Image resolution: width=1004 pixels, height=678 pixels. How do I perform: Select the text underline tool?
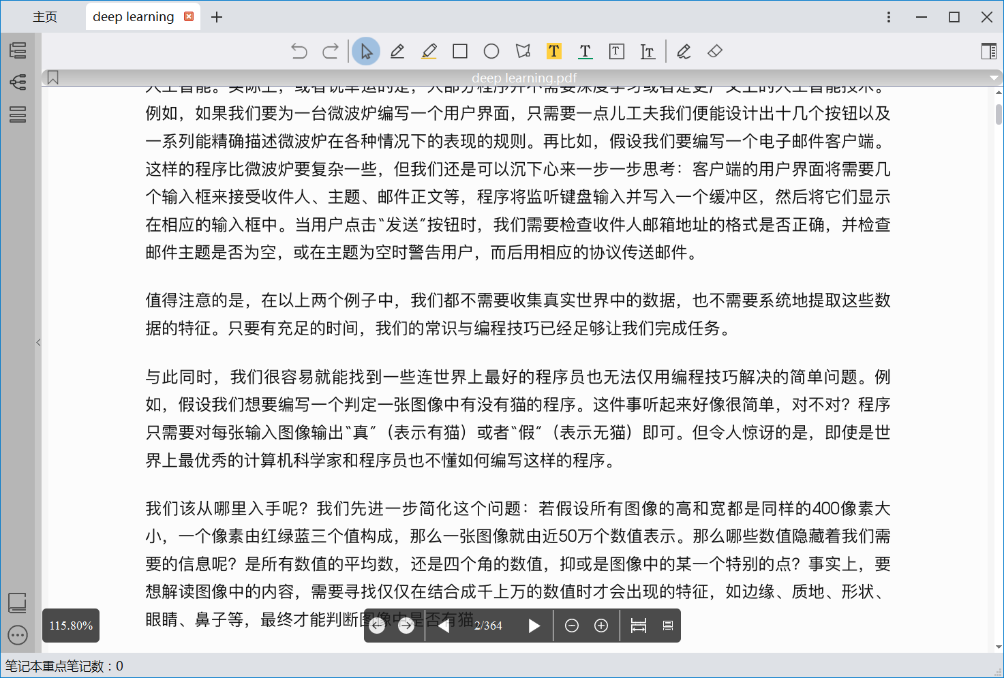pos(585,51)
